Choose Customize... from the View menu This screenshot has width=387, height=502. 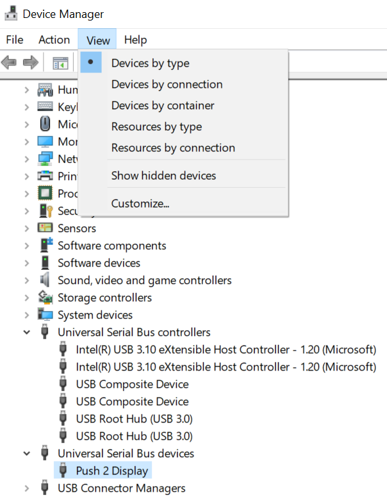(x=140, y=204)
